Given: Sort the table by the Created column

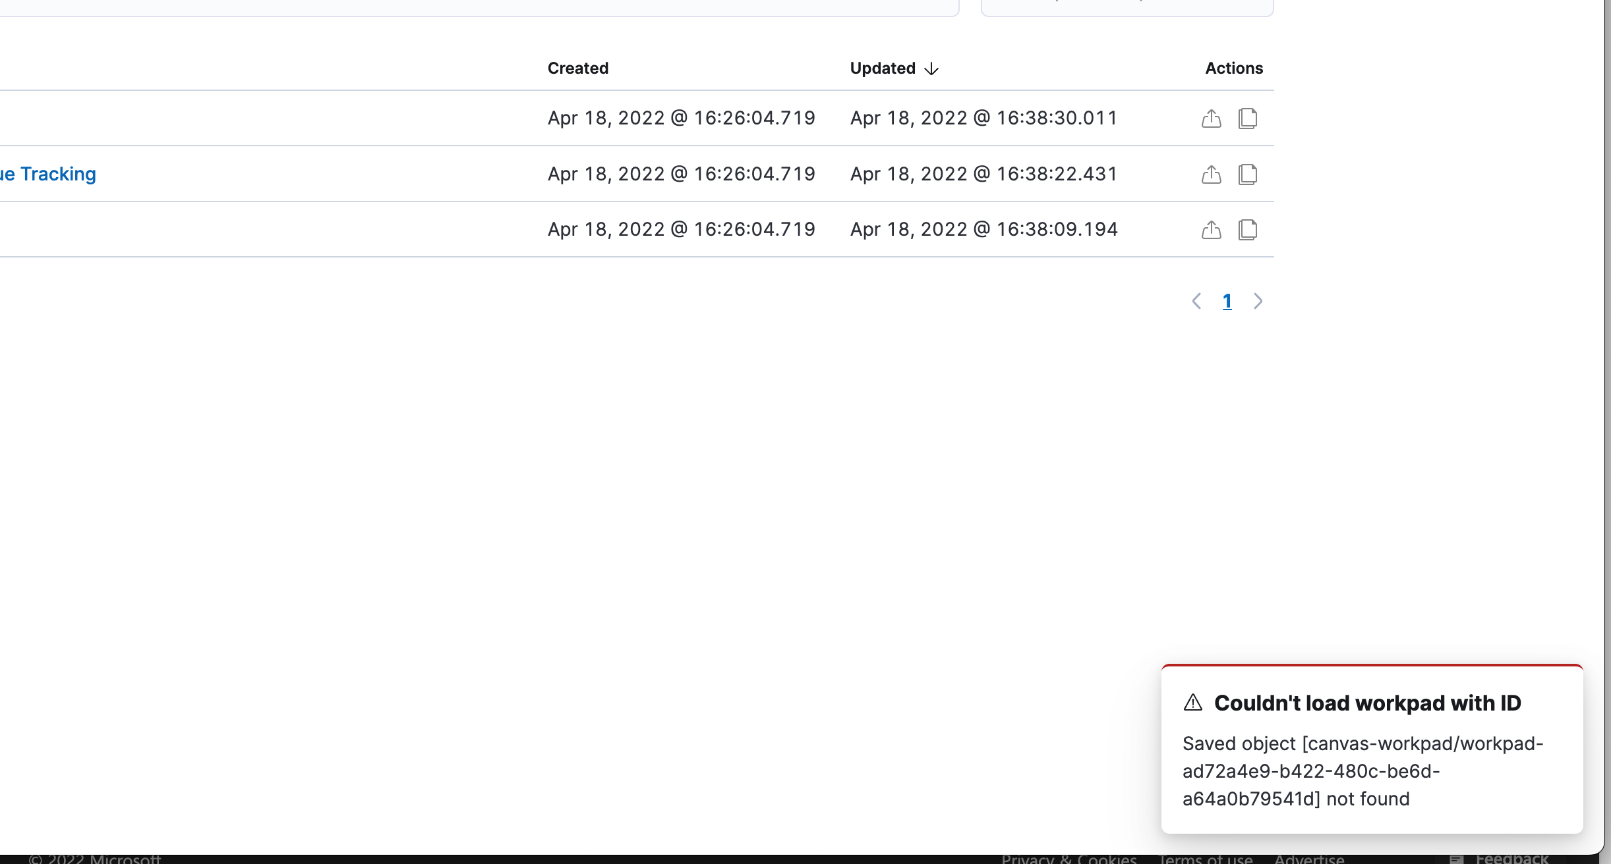Looking at the screenshot, I should pyautogui.click(x=577, y=68).
